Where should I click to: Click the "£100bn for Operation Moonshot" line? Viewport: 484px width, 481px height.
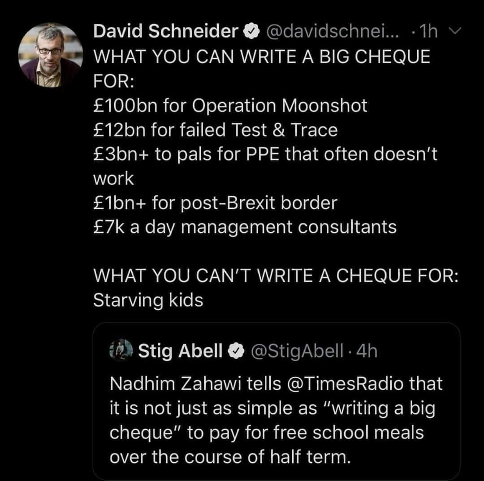coord(230,106)
